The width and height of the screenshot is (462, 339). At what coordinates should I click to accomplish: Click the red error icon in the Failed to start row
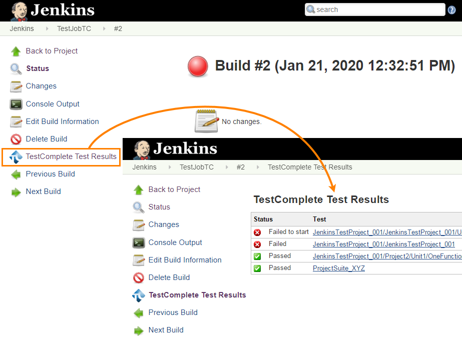pos(257,232)
